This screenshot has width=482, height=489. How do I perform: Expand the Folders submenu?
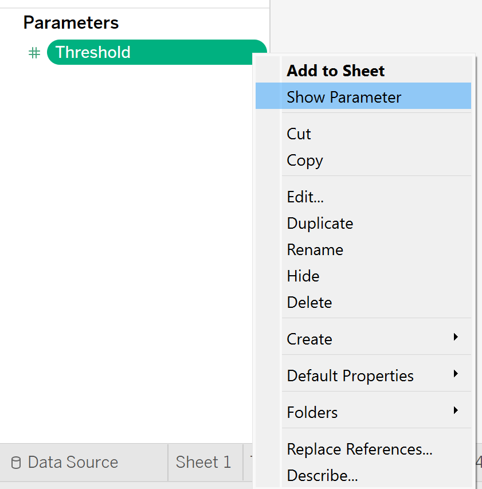point(312,413)
